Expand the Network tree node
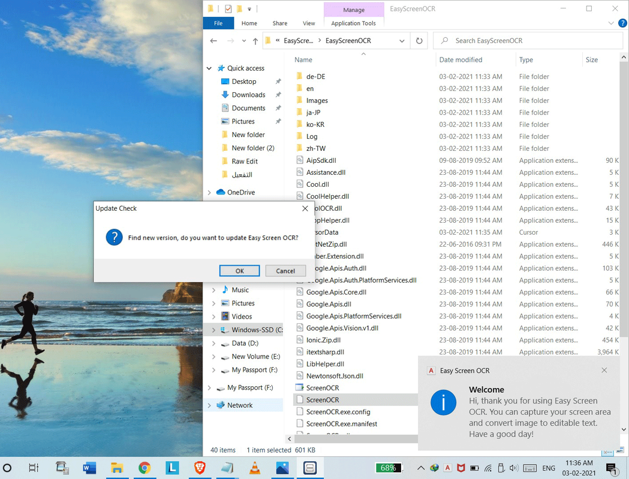The width and height of the screenshot is (629, 479). pyautogui.click(x=209, y=405)
